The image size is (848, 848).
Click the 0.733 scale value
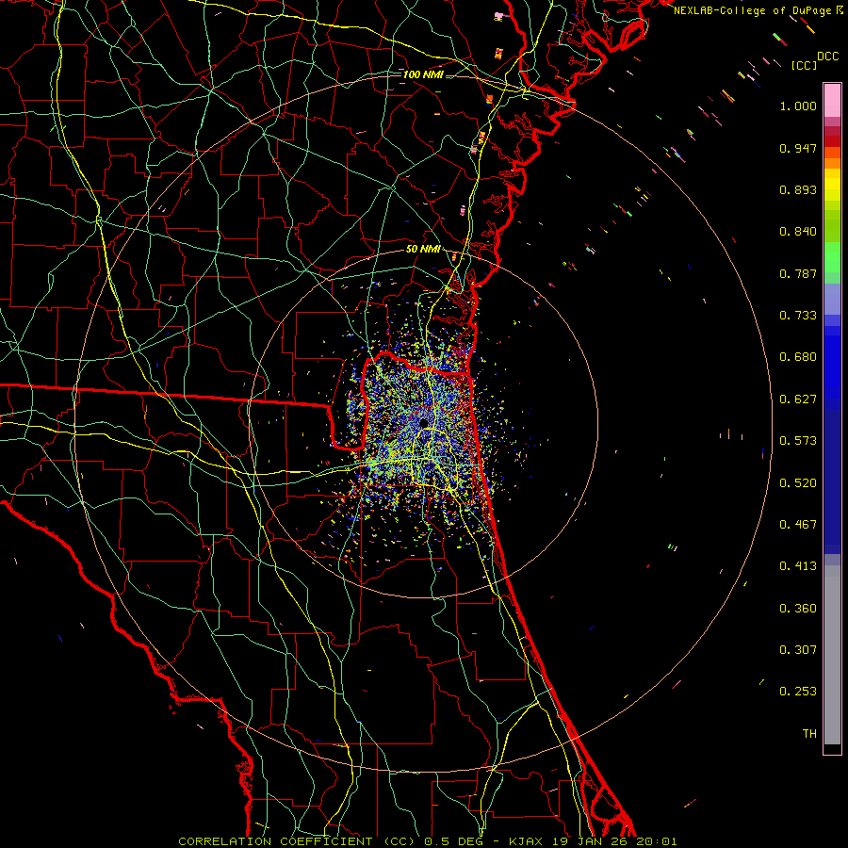(x=798, y=316)
